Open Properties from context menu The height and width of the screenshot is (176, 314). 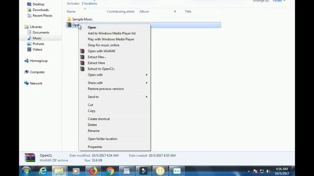coord(95,147)
